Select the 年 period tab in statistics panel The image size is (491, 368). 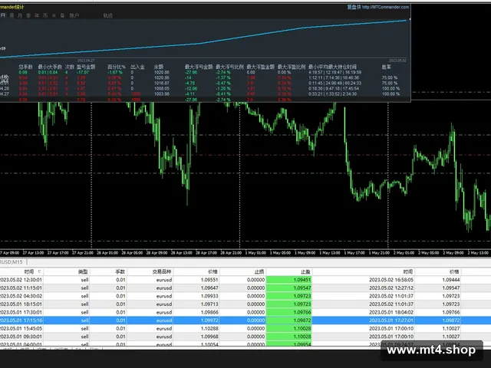pos(37,15)
